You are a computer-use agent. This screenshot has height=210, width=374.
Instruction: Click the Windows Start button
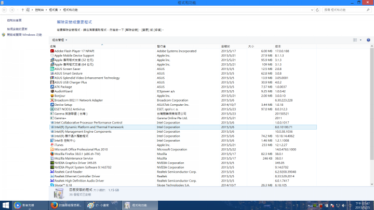tap(6, 205)
